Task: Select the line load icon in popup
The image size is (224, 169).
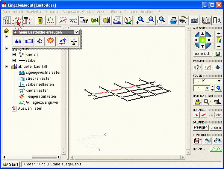Action: coord(29,41)
